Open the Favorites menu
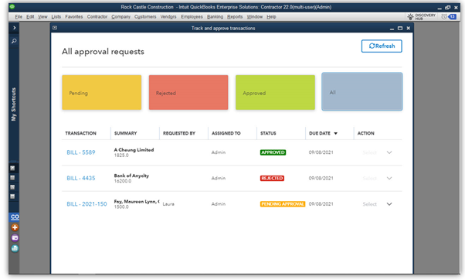The image size is (465, 280). [x=74, y=16]
